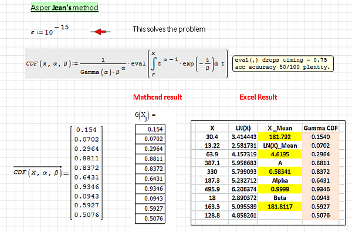Click the 'Gamma CDF' column header
The width and height of the screenshot is (352, 232).
pos(320,128)
